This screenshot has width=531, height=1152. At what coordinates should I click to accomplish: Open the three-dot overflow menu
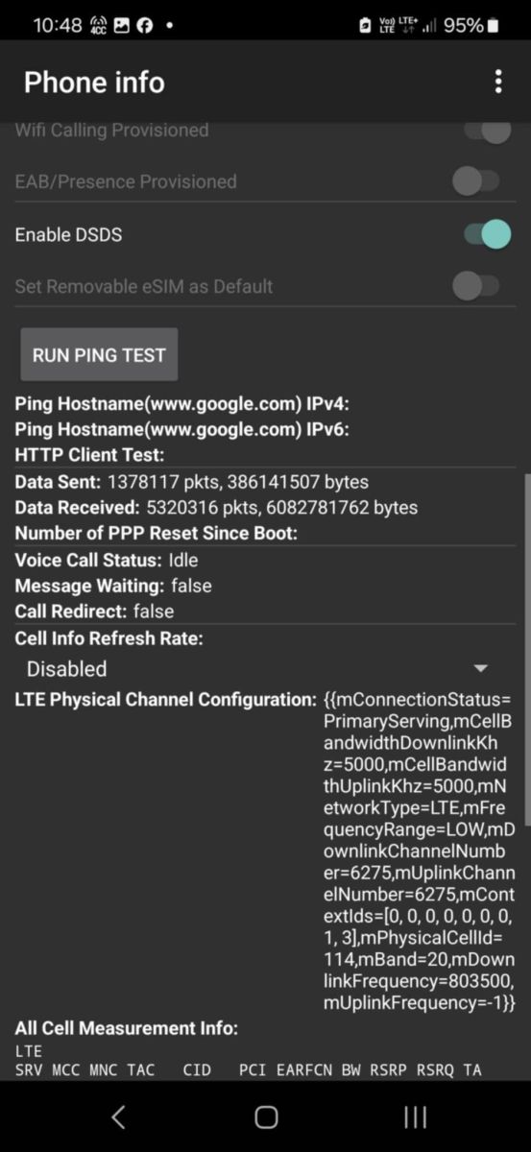(x=497, y=82)
